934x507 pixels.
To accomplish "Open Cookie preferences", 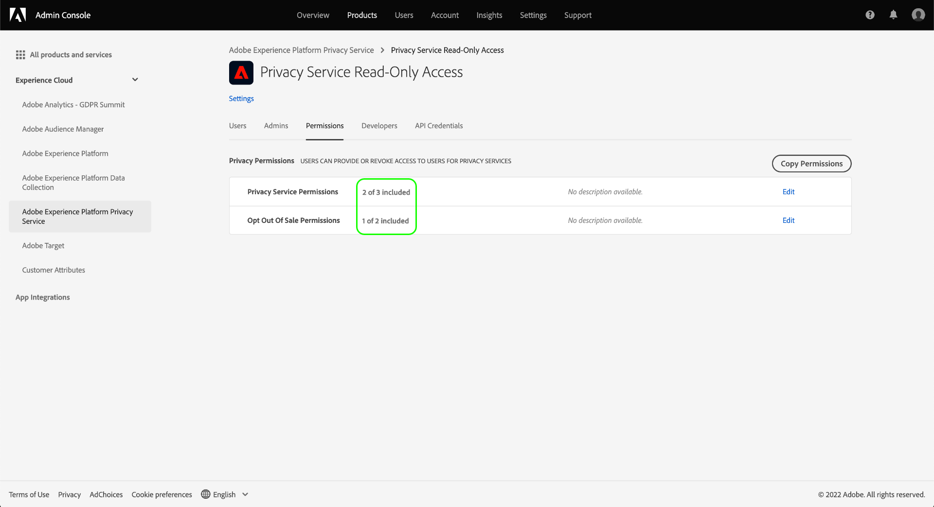I will pos(162,494).
